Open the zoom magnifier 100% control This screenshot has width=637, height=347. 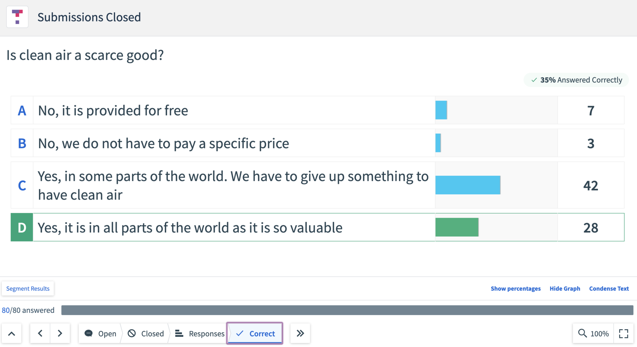[x=593, y=333]
